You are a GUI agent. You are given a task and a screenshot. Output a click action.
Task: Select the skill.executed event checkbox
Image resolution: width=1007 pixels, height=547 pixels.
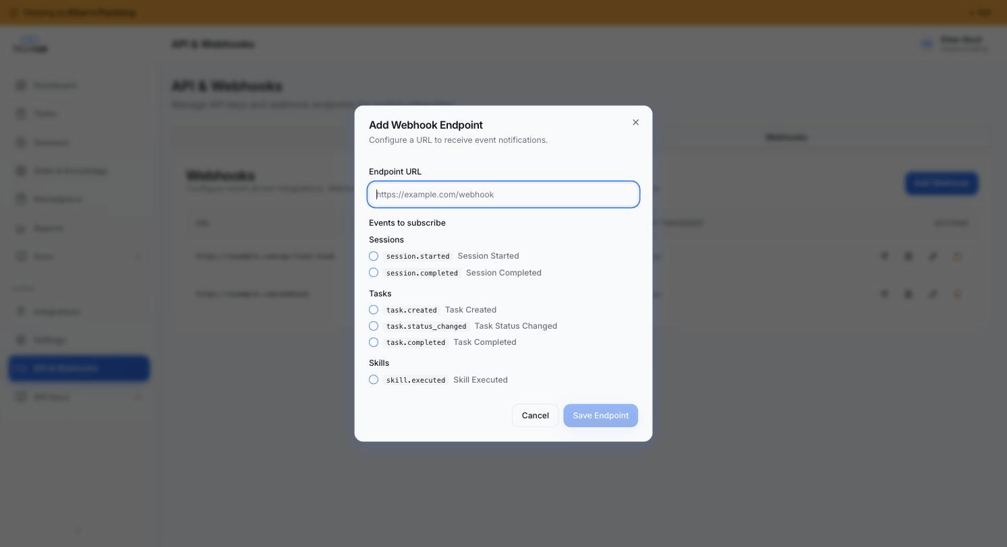pyautogui.click(x=374, y=380)
